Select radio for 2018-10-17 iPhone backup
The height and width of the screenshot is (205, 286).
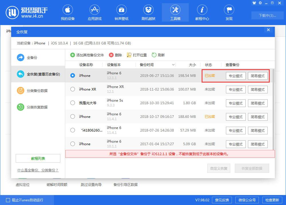[73, 116]
